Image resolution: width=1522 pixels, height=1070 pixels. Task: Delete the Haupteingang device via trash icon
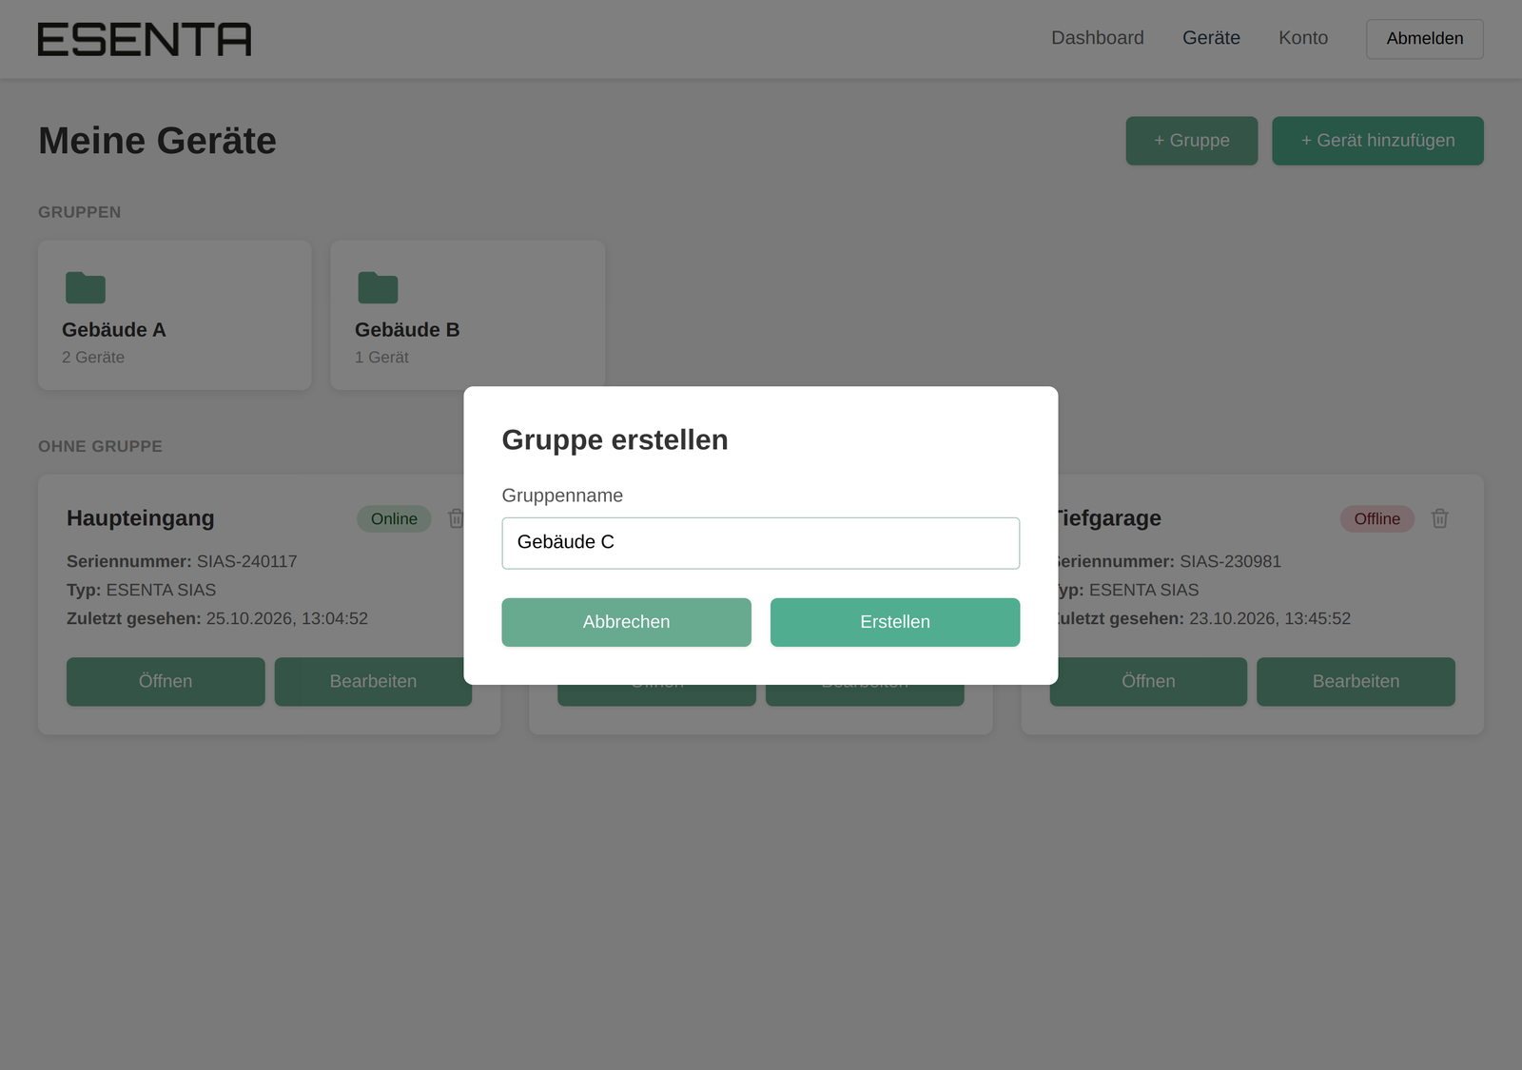click(x=456, y=518)
